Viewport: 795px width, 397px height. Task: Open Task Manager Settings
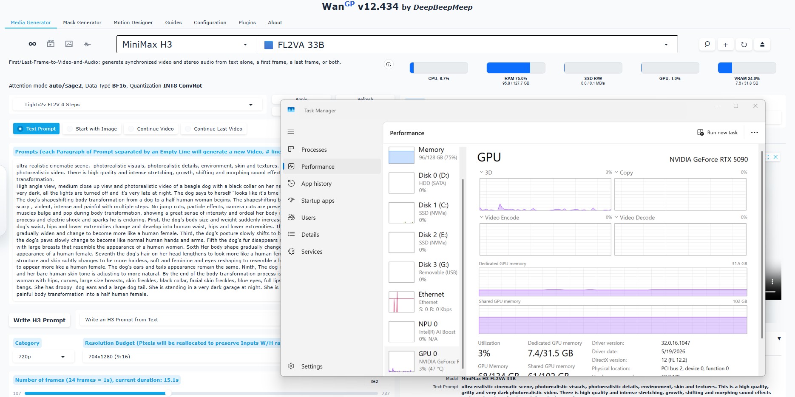pos(332,366)
